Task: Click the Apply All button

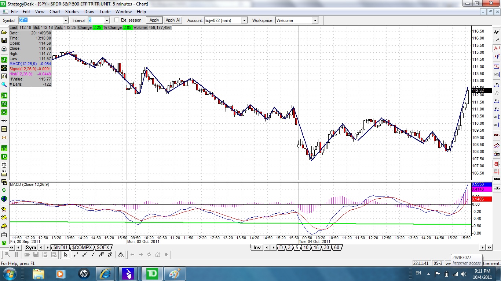Action: (x=173, y=20)
